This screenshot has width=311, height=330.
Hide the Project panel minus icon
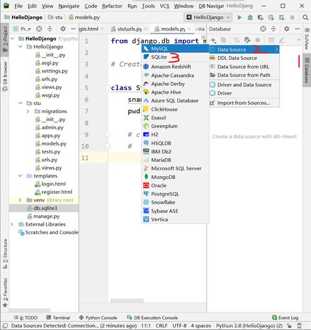(x=73, y=29)
